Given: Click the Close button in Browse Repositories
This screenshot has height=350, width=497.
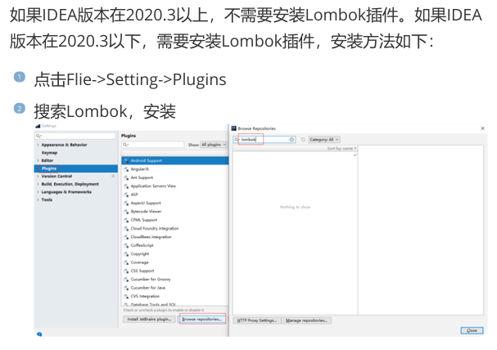Looking at the screenshot, I should (472, 330).
